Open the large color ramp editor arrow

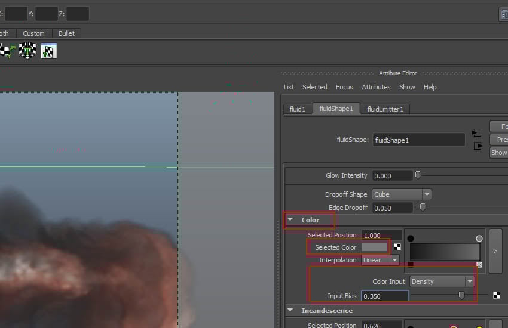[495, 251]
